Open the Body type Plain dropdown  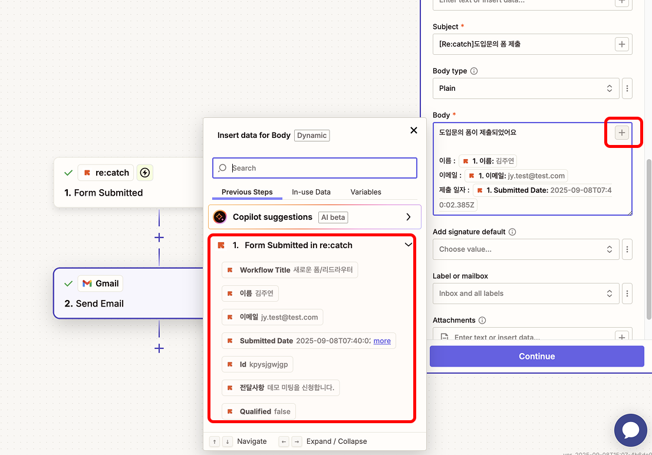[526, 88]
